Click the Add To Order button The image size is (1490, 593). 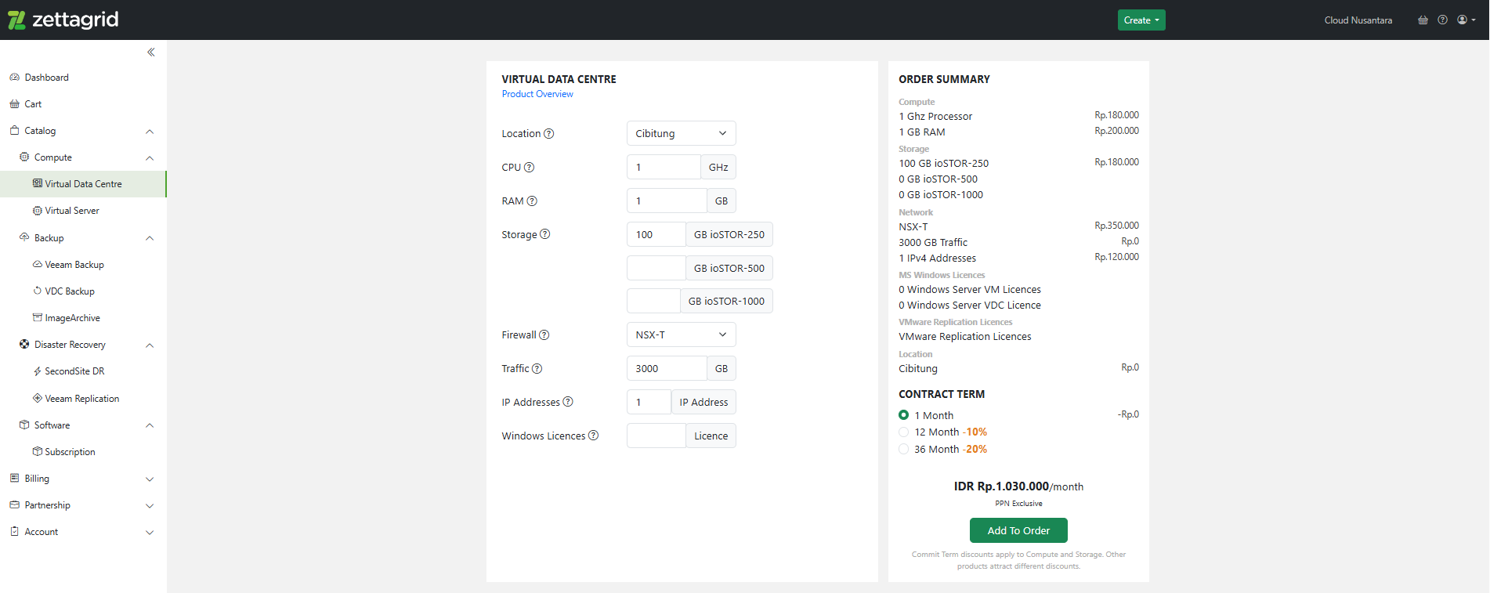(1018, 530)
